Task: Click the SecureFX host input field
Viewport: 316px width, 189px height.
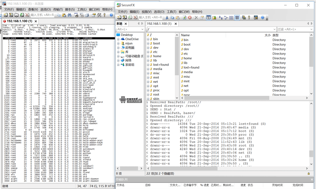Action: [150, 18]
